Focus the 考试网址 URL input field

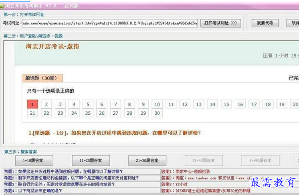[x=110, y=23]
